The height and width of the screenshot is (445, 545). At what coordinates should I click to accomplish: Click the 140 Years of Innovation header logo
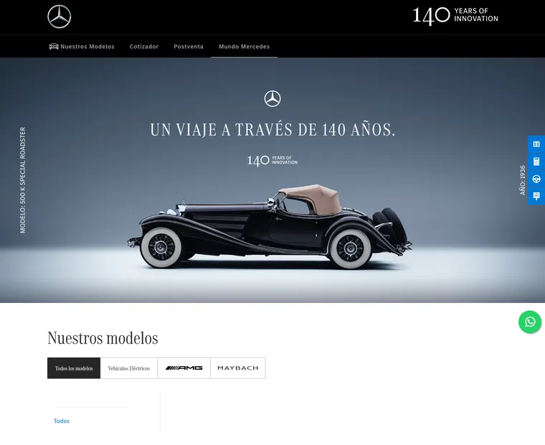point(455,16)
